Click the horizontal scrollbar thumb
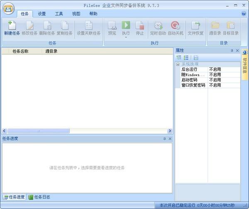Screen dimensions: 249x209 [39, 131]
